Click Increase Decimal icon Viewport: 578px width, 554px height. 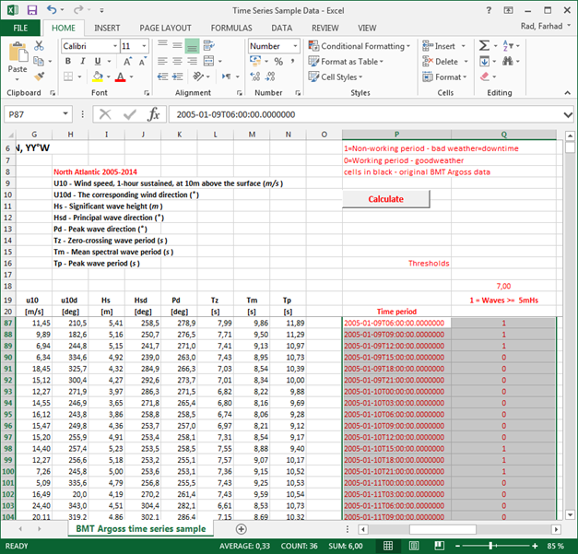coord(255,77)
